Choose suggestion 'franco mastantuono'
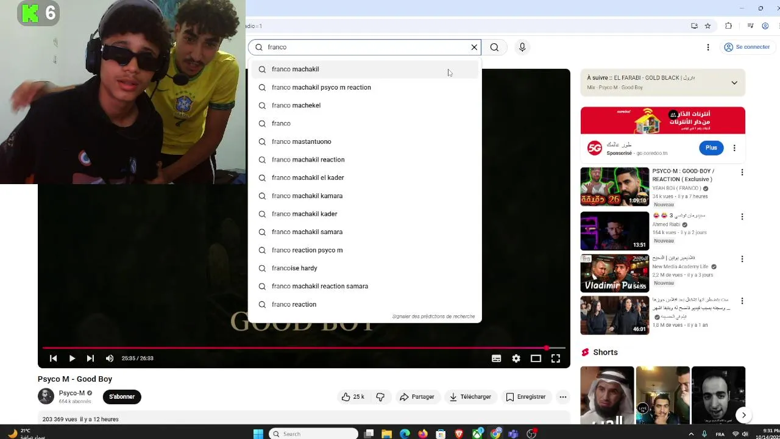The height and width of the screenshot is (439, 780). click(364, 141)
